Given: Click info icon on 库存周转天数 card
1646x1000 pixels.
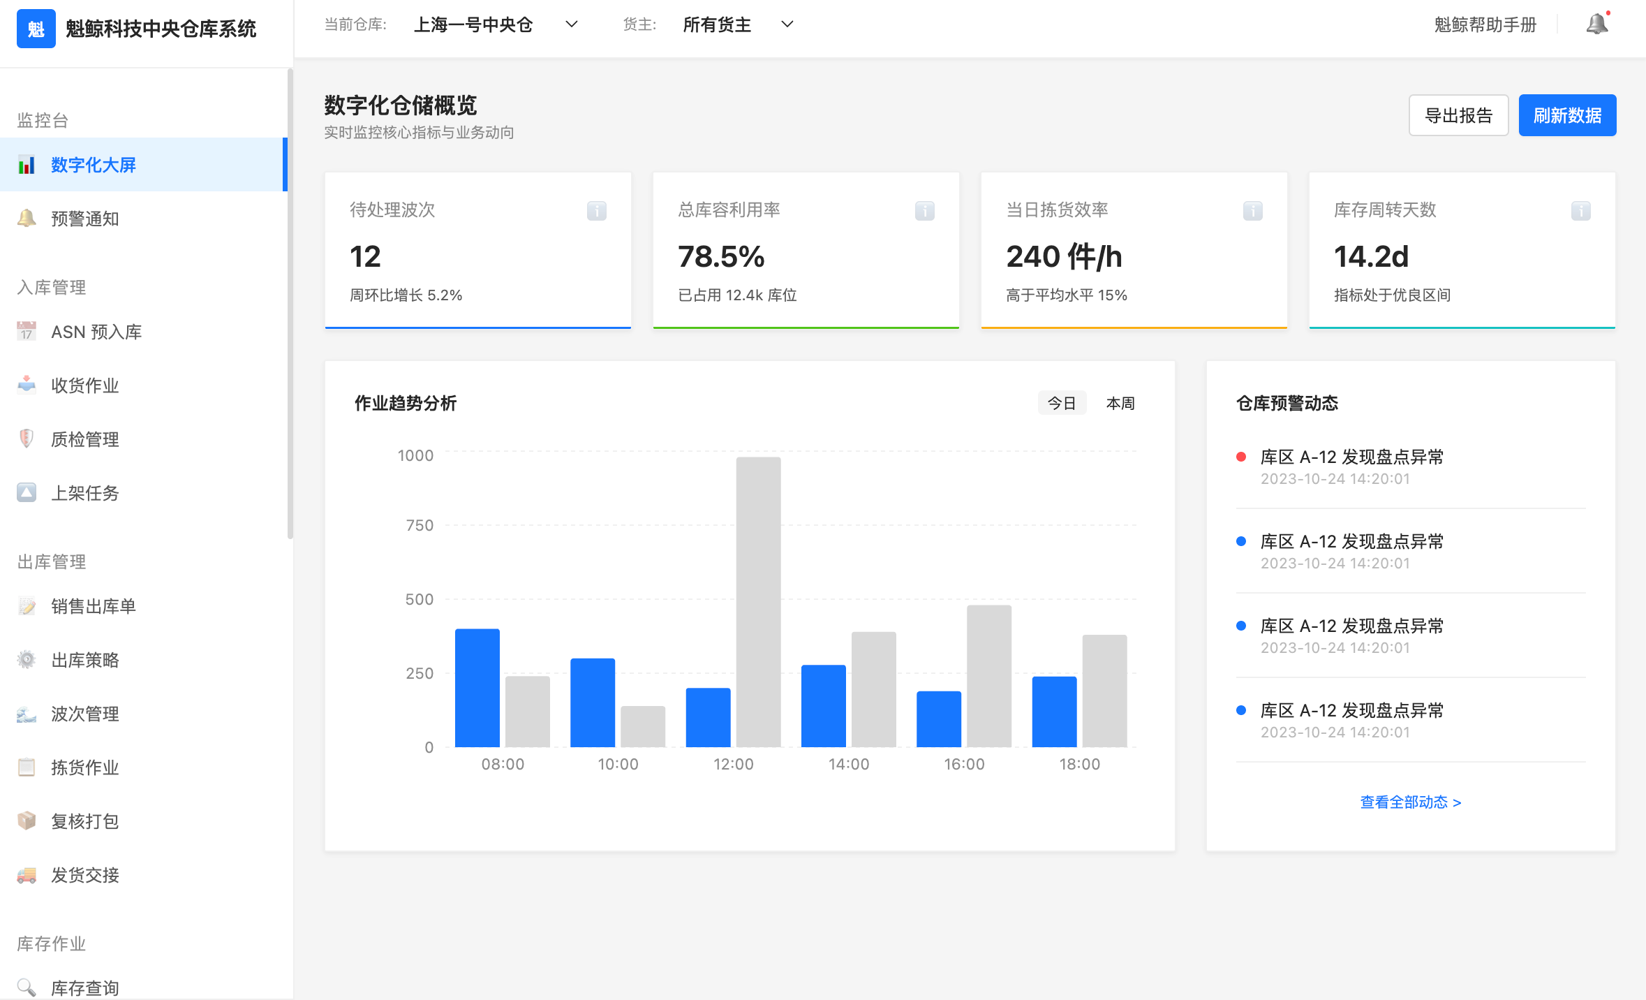Looking at the screenshot, I should [1581, 211].
